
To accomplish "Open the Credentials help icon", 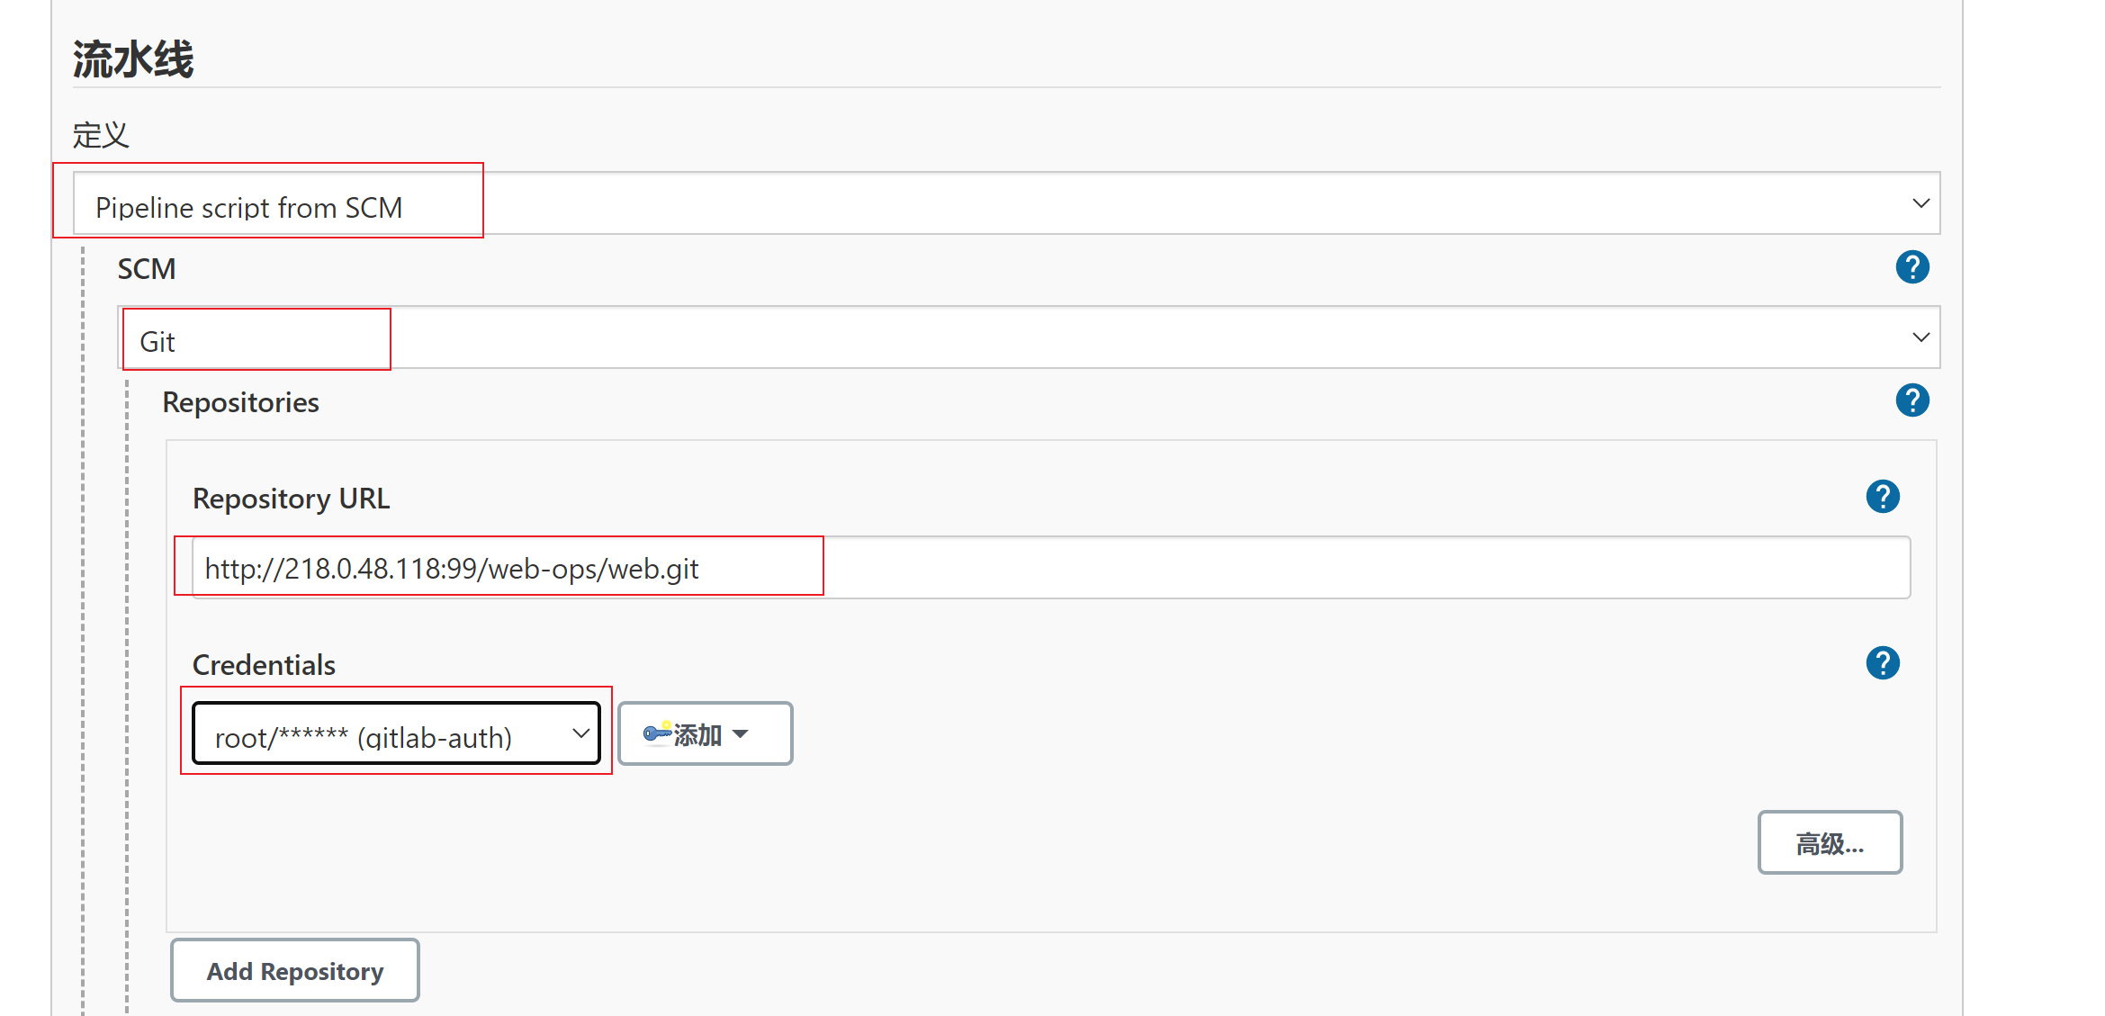I will [1882, 663].
